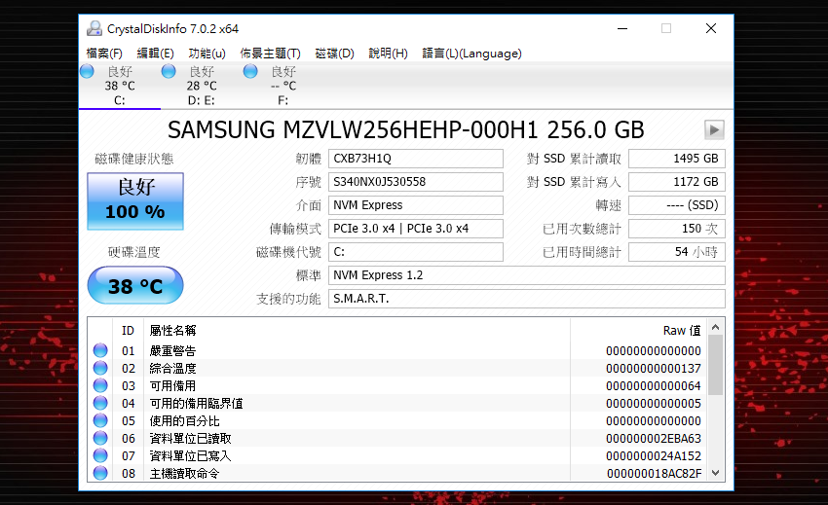Image resolution: width=828 pixels, height=505 pixels.
Task: Switch to the D: E: drive tab
Action: click(202, 86)
